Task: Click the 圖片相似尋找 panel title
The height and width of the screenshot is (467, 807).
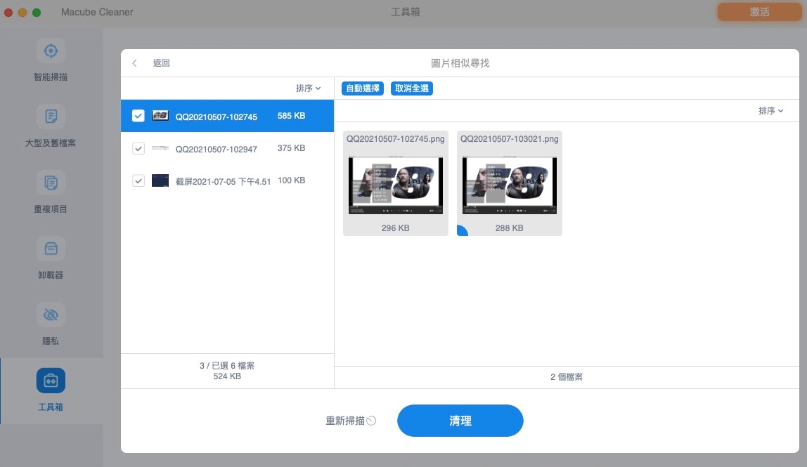Action: point(460,63)
